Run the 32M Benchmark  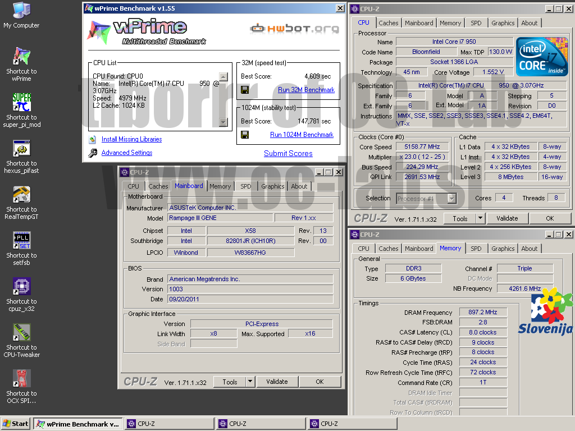tap(306, 90)
